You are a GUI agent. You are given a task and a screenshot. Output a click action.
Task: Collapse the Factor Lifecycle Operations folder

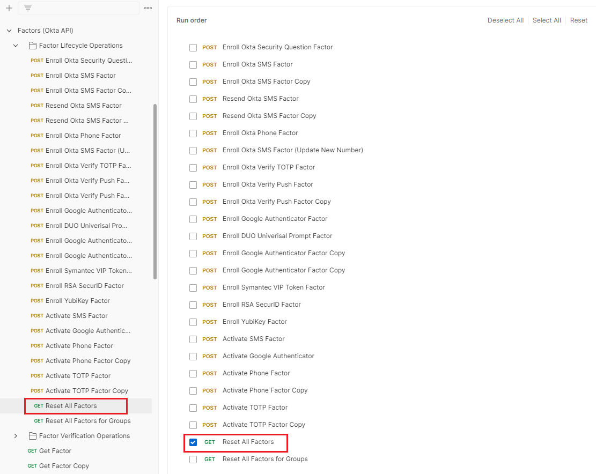[x=16, y=46]
